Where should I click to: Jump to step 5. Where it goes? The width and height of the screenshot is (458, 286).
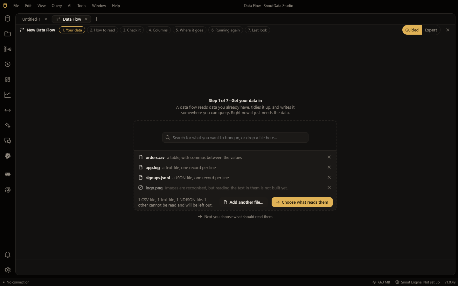coord(190,30)
